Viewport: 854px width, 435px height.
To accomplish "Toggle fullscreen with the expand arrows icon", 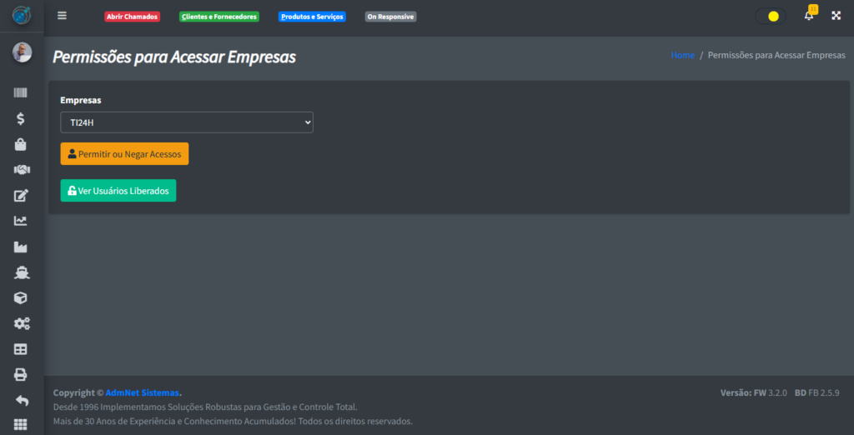I will click(x=836, y=16).
